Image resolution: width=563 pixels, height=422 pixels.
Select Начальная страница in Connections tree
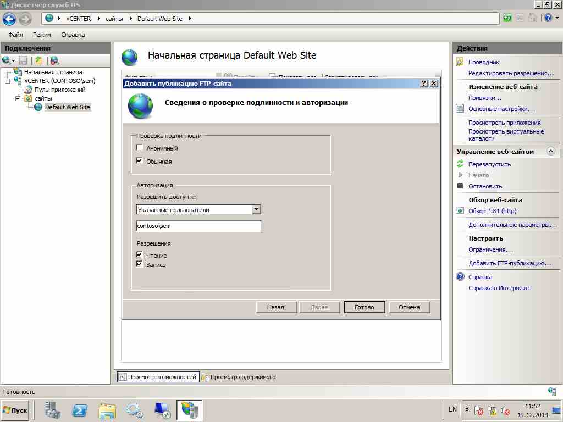click(53, 72)
